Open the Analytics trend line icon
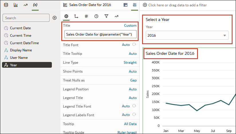 coord(25,5)
